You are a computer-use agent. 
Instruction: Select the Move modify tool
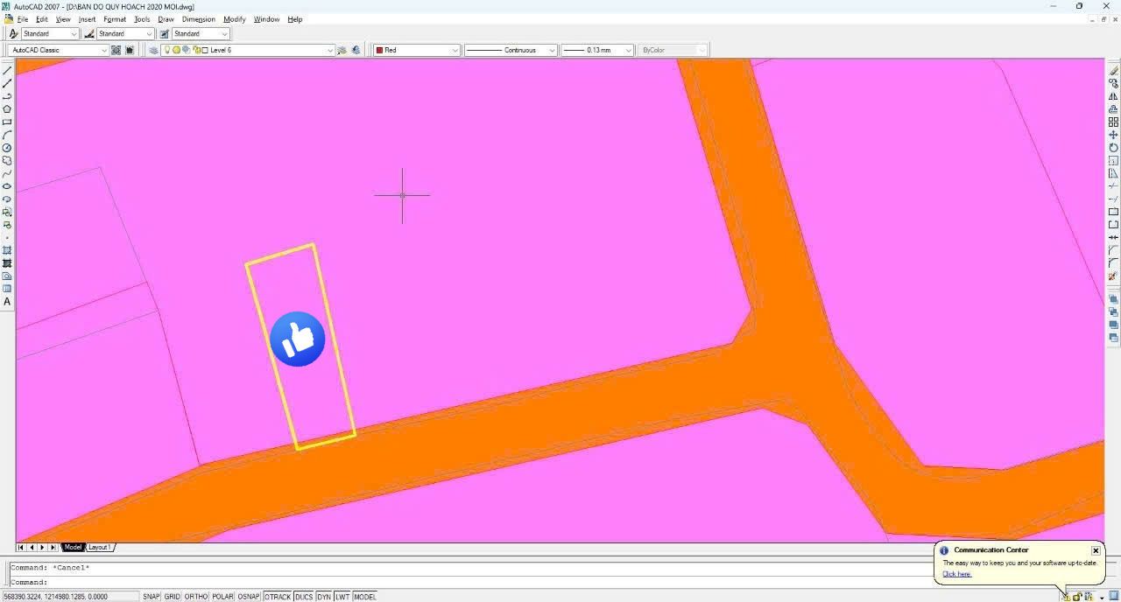[x=1113, y=135]
